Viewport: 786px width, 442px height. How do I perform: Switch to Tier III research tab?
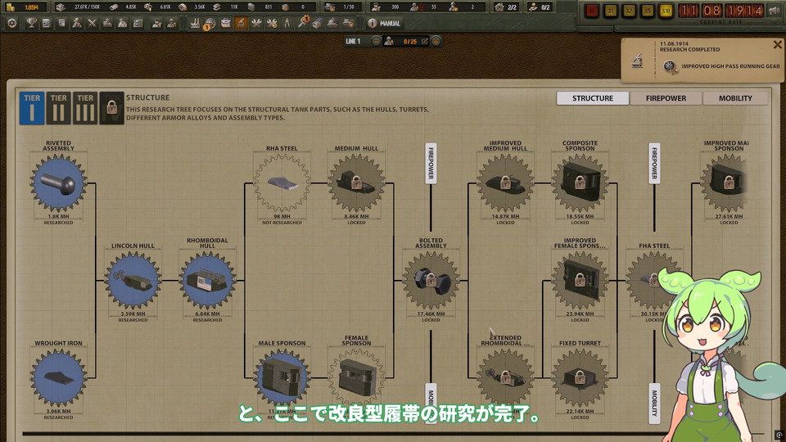pyautogui.click(x=84, y=108)
